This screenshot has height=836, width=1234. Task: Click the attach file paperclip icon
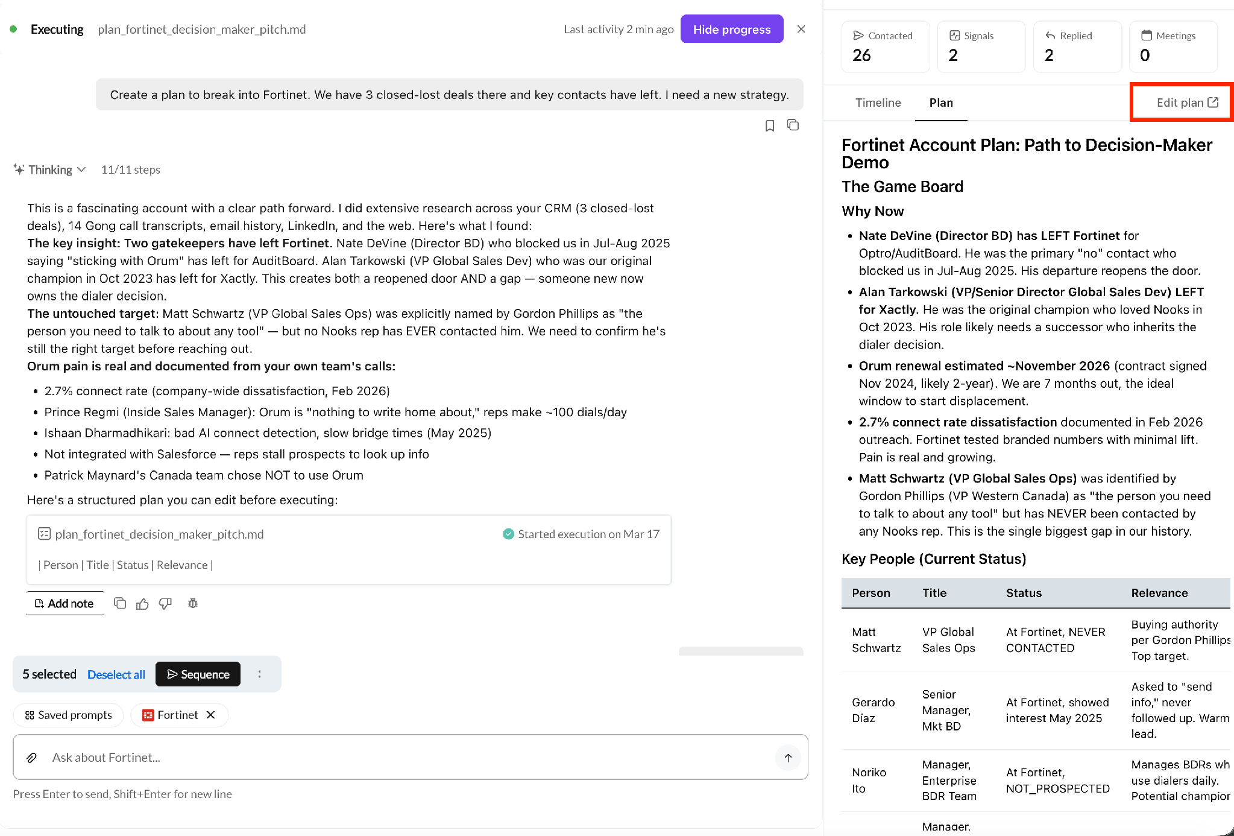click(x=32, y=758)
